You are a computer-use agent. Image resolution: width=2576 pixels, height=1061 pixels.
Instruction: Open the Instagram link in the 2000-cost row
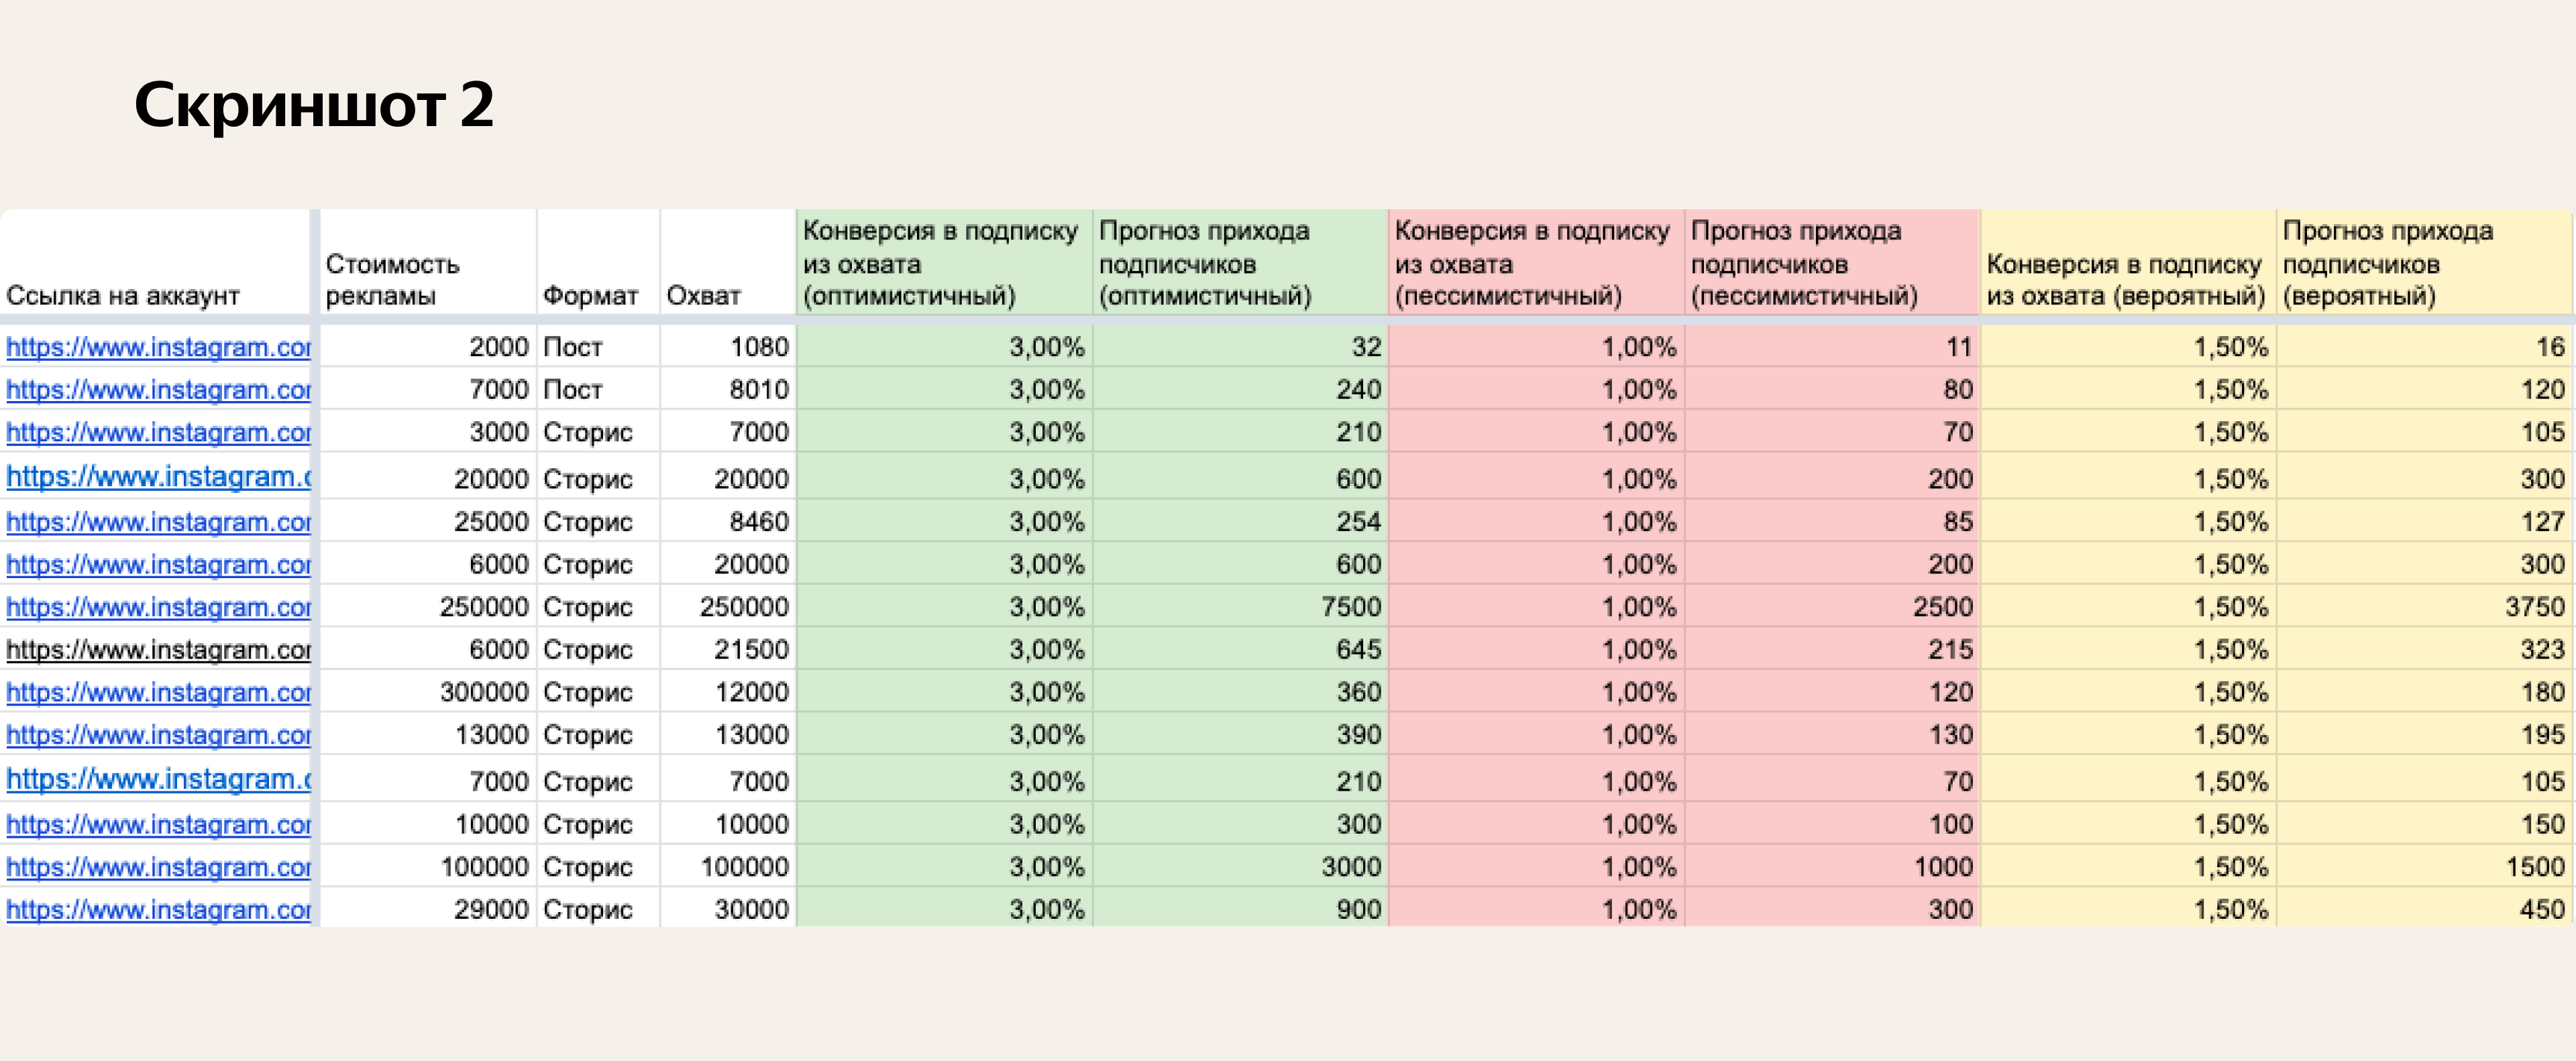158,347
